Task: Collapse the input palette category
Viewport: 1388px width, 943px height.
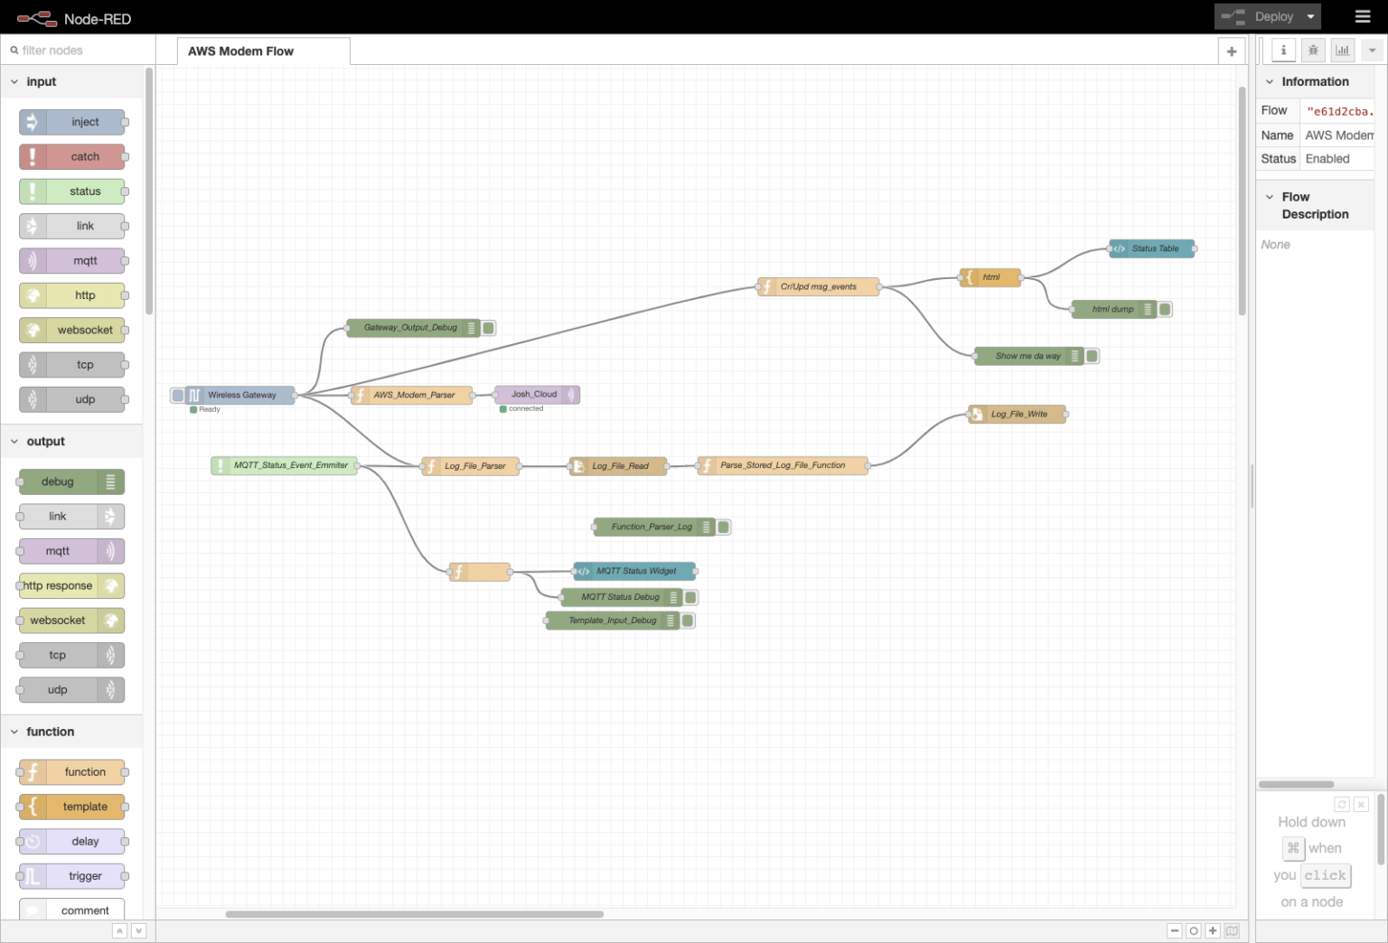Action: 14,81
